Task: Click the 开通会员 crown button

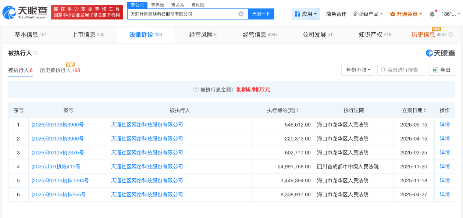Action: tap(405, 14)
